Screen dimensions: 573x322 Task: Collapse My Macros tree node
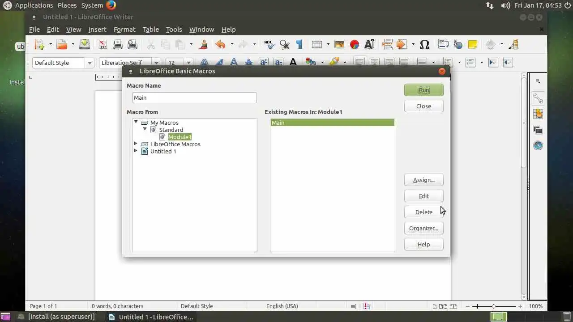pyautogui.click(x=136, y=122)
